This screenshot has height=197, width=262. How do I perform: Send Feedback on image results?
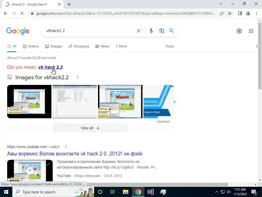point(163,122)
